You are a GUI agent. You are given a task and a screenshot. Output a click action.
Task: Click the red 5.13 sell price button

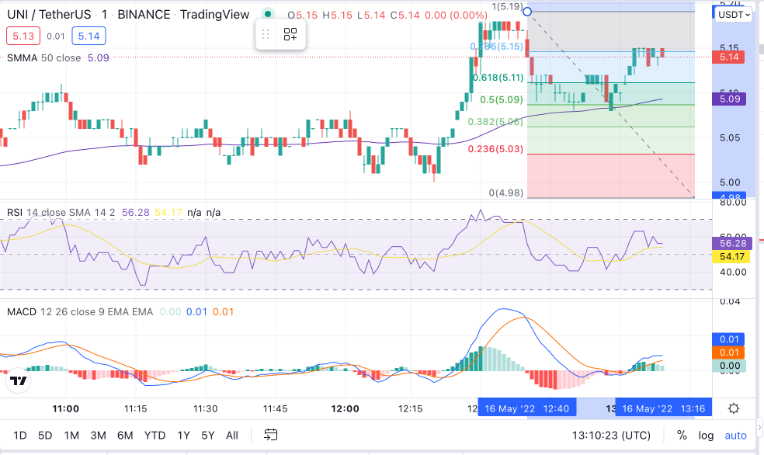[23, 36]
